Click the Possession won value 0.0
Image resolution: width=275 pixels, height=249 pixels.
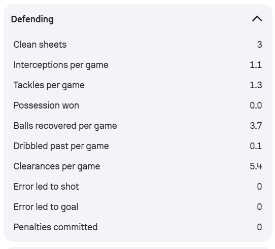pos(256,105)
